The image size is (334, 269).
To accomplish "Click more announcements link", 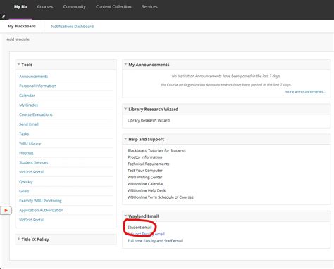I will [x=305, y=92].
